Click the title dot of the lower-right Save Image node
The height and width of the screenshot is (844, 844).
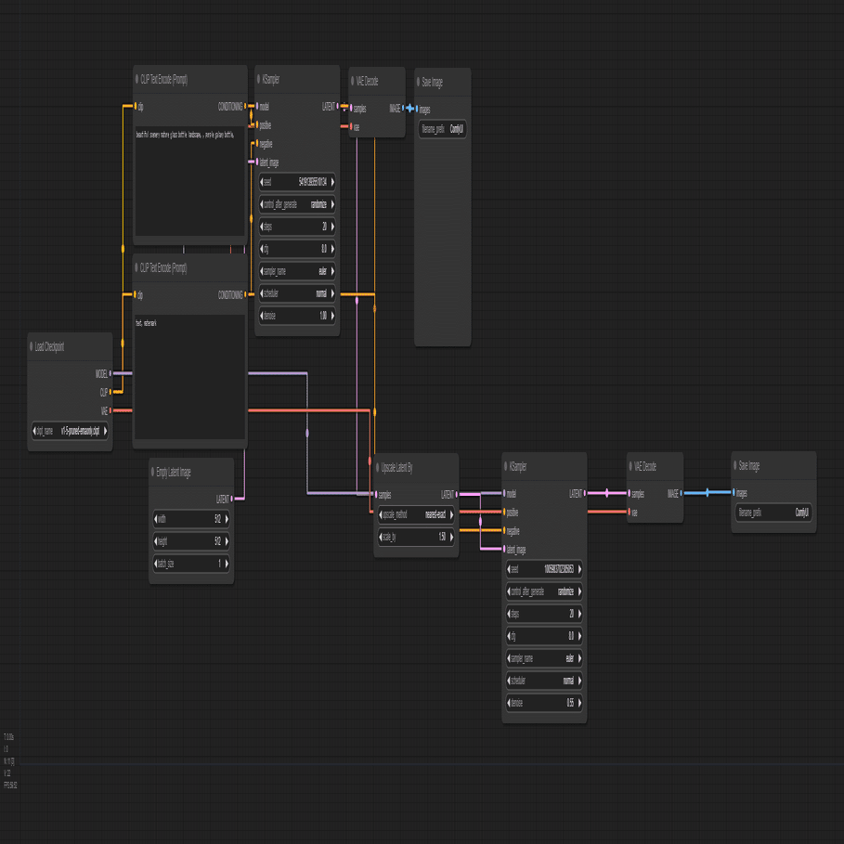(735, 465)
